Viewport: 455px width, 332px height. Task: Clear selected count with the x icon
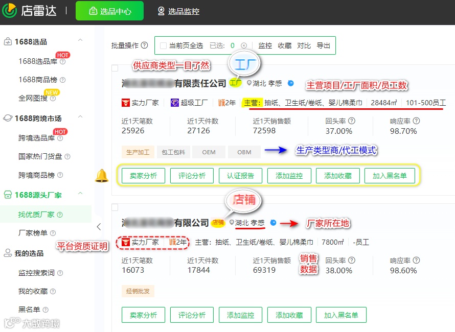pyautogui.click(x=244, y=45)
